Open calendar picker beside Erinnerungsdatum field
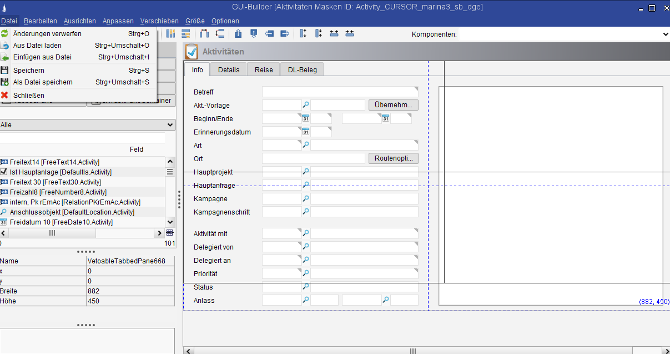Viewport: 670px width, 354px height. point(305,132)
